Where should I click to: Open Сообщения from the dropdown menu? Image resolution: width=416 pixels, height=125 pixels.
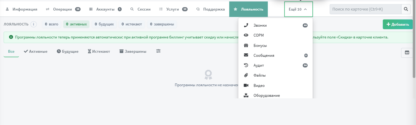(x=275, y=56)
